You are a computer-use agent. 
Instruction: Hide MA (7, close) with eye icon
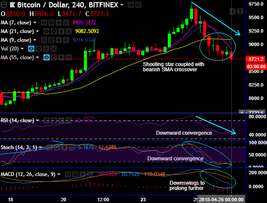(x=44, y=23)
